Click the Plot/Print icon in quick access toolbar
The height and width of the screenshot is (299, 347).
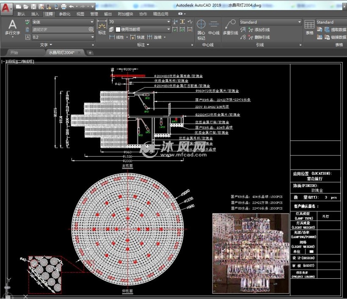coord(63,6)
